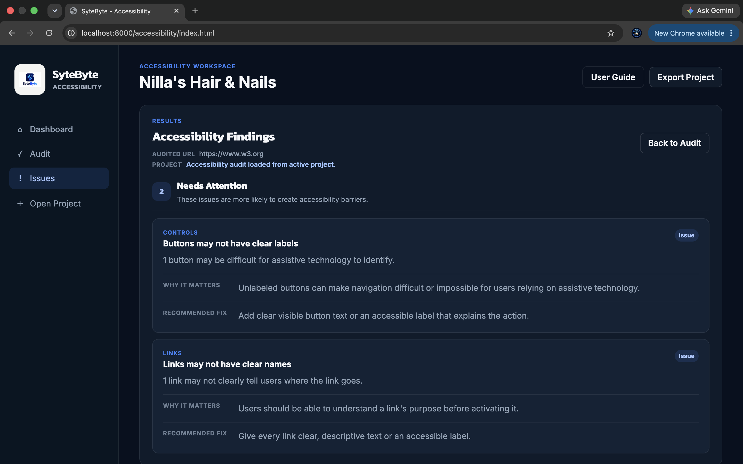
Task: Click the Open Project plus icon
Action: pos(20,203)
